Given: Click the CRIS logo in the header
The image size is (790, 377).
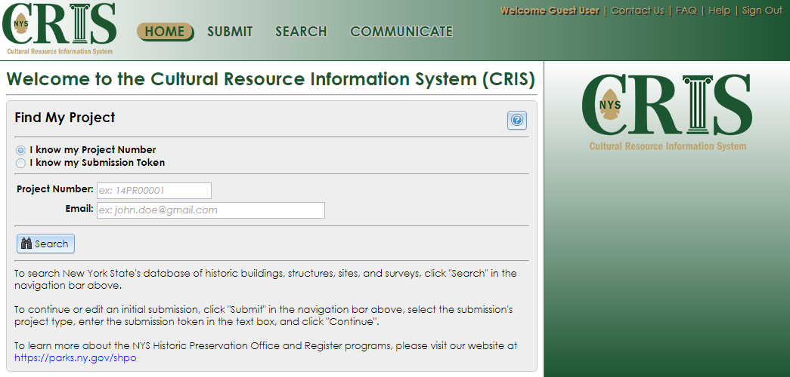Looking at the screenshot, I should coord(62,29).
